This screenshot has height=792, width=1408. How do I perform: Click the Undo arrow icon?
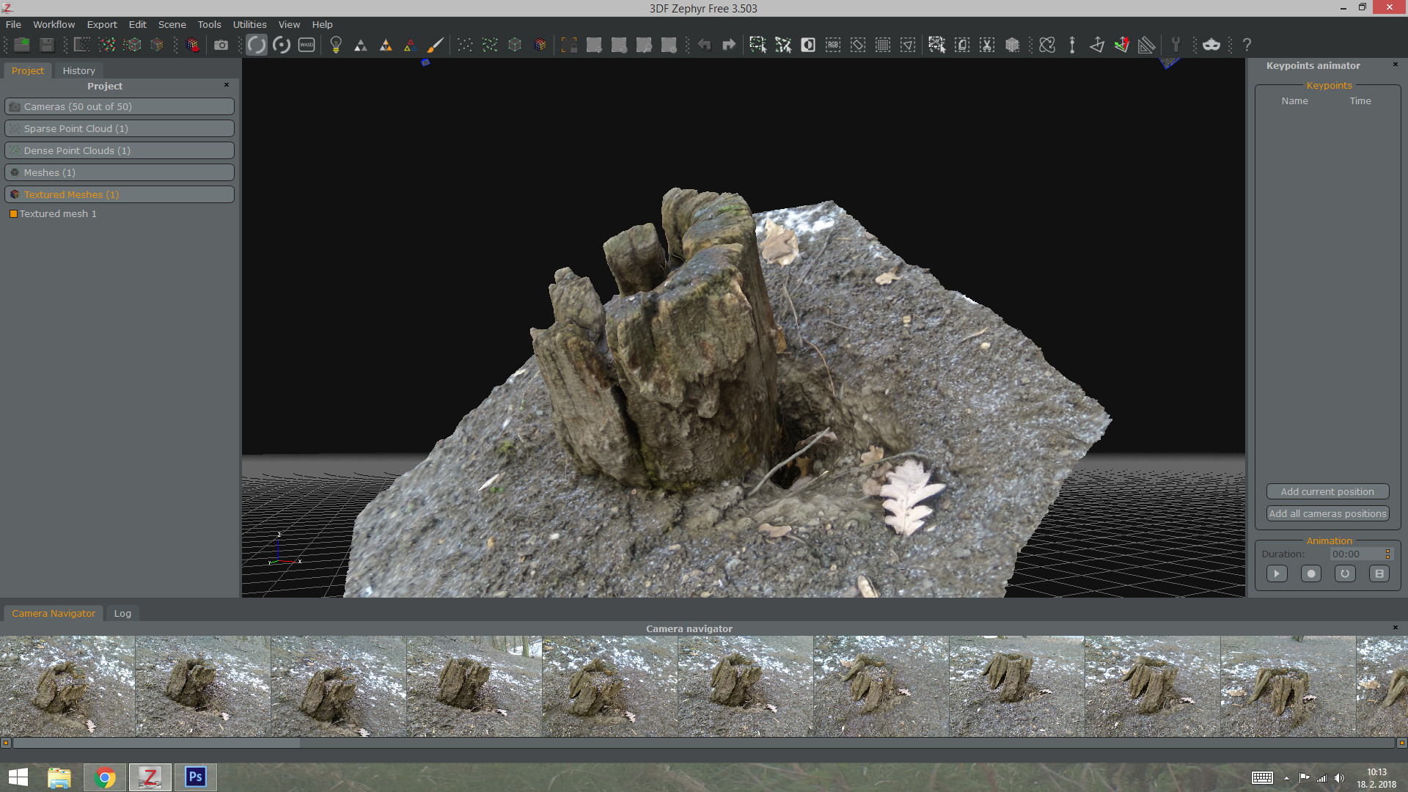click(703, 45)
